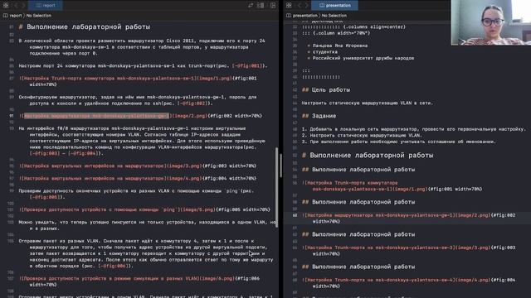Select the report tab
The width and height of the screenshot is (531, 298).
click(46, 6)
